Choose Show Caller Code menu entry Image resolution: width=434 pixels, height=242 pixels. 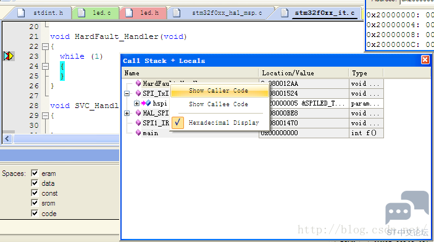[220, 91]
